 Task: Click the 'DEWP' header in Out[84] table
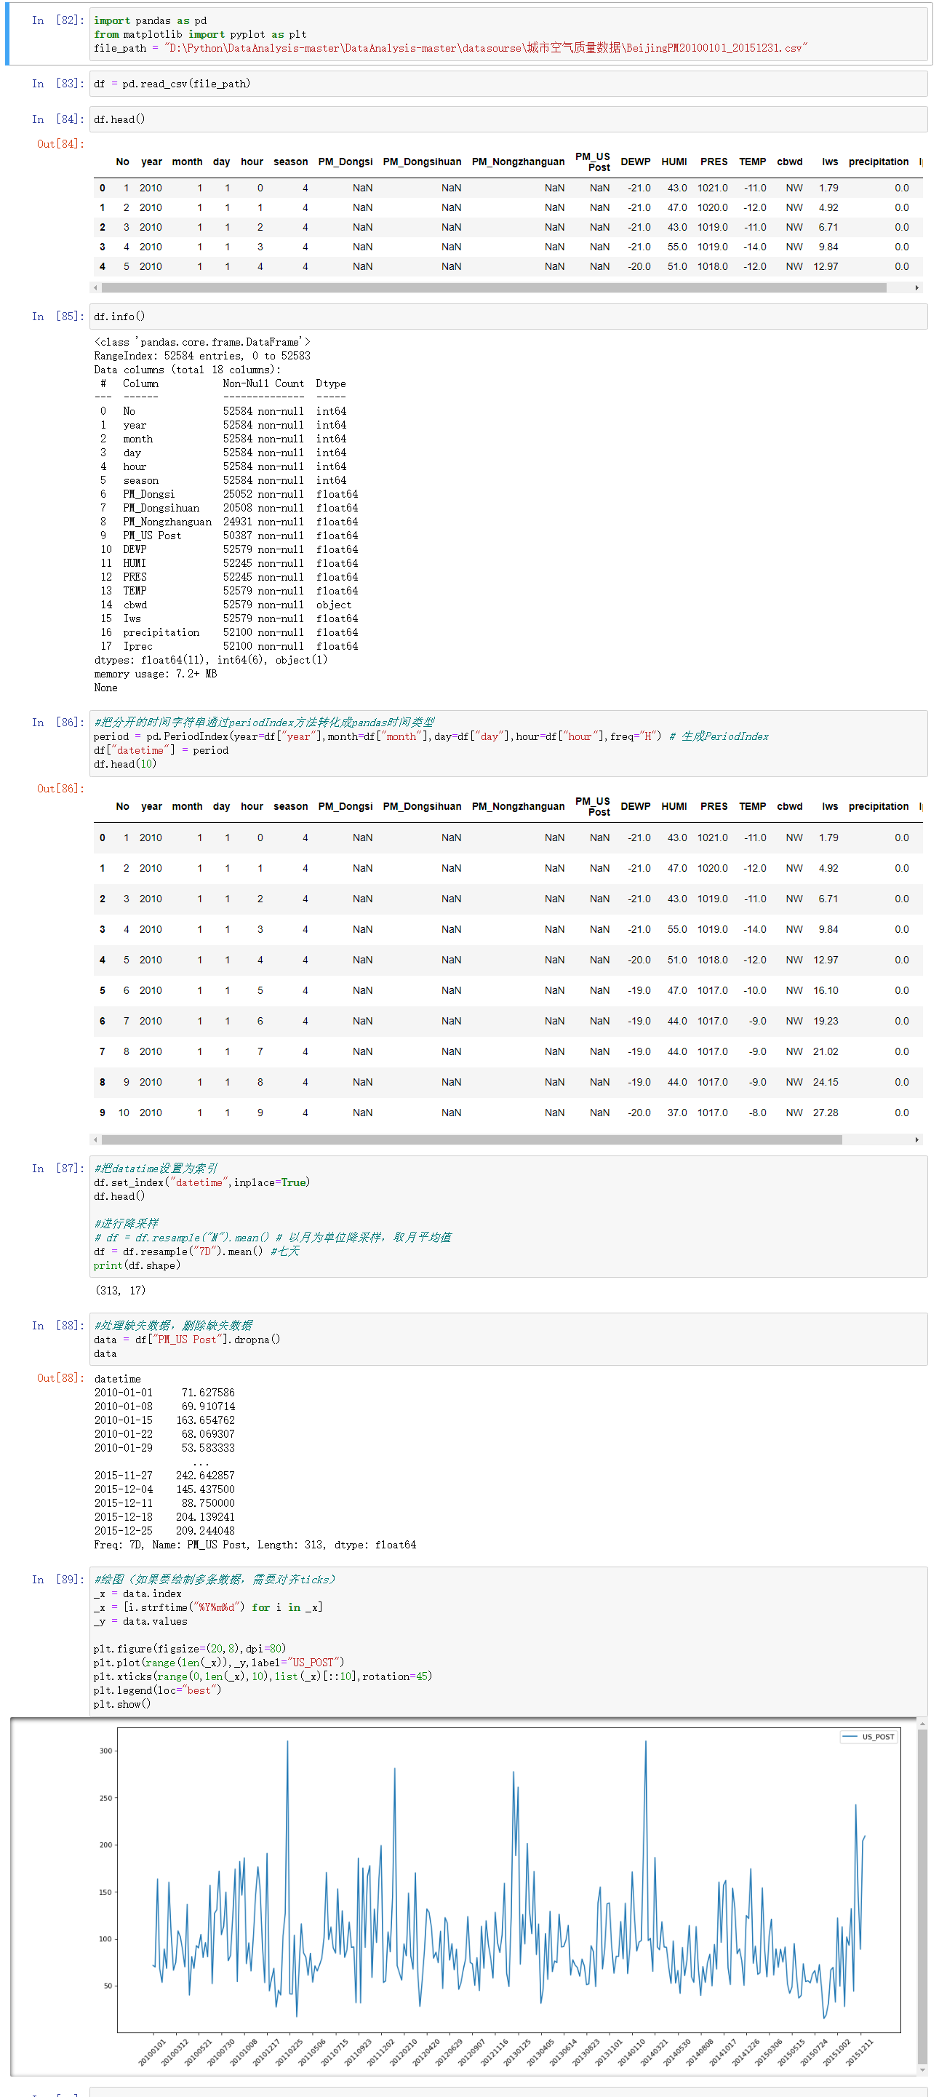(x=636, y=162)
